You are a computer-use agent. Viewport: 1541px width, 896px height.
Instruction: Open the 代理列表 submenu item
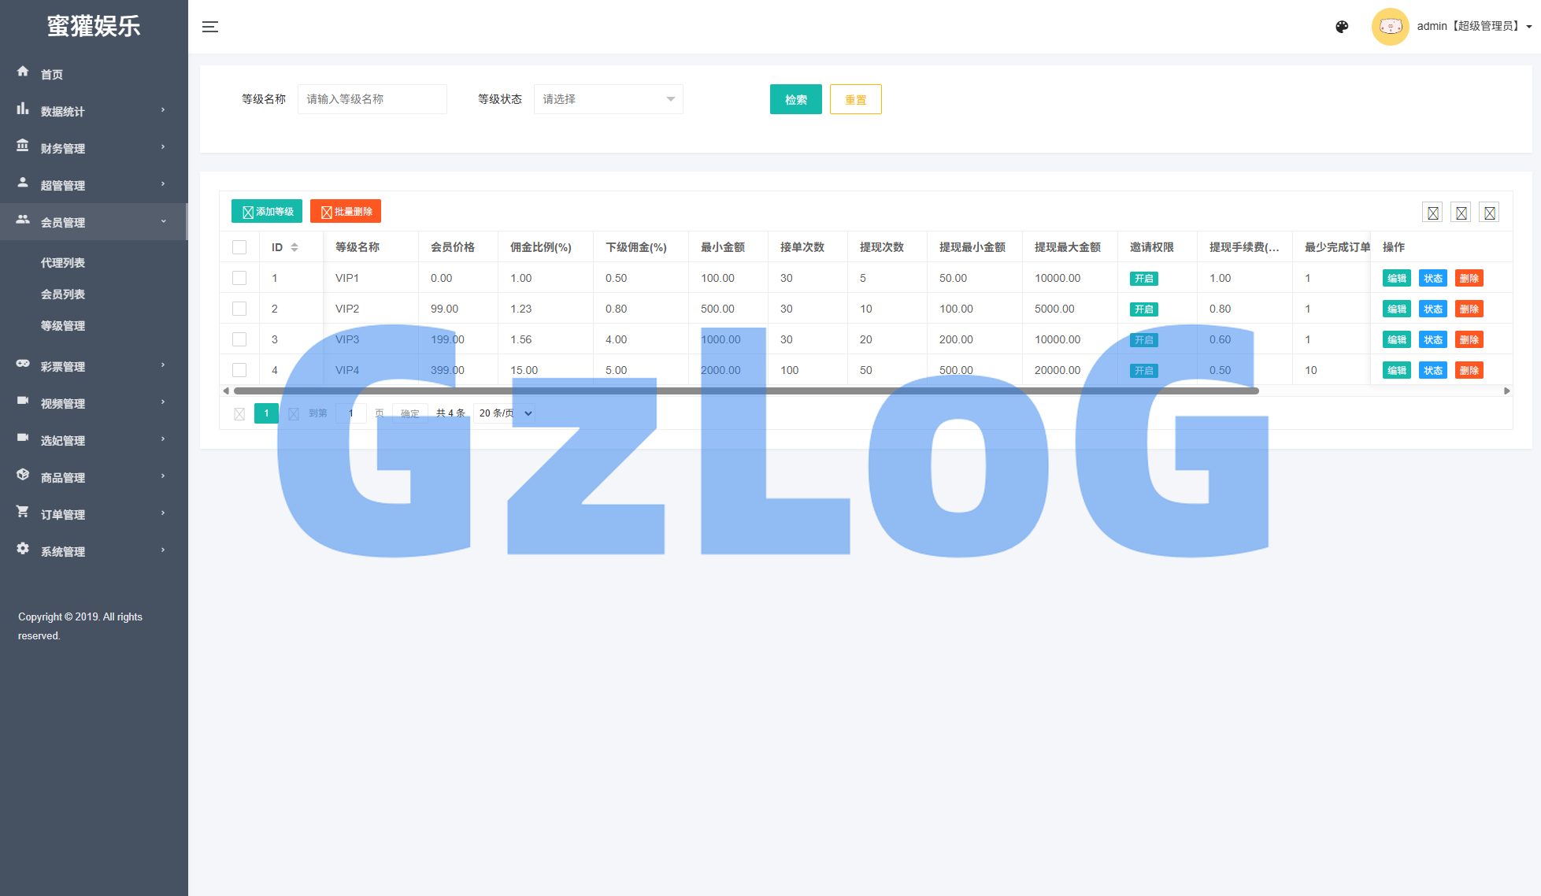(x=63, y=263)
